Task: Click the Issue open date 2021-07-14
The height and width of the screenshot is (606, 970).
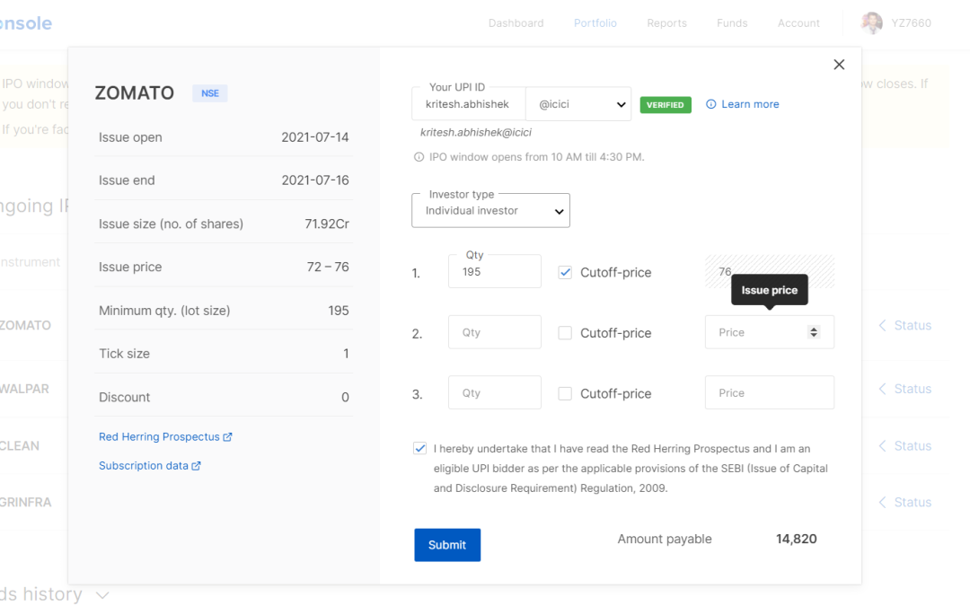Action: click(315, 136)
